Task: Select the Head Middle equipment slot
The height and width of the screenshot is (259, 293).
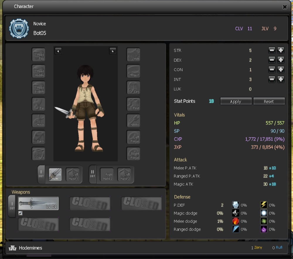Action: tap(38, 71)
